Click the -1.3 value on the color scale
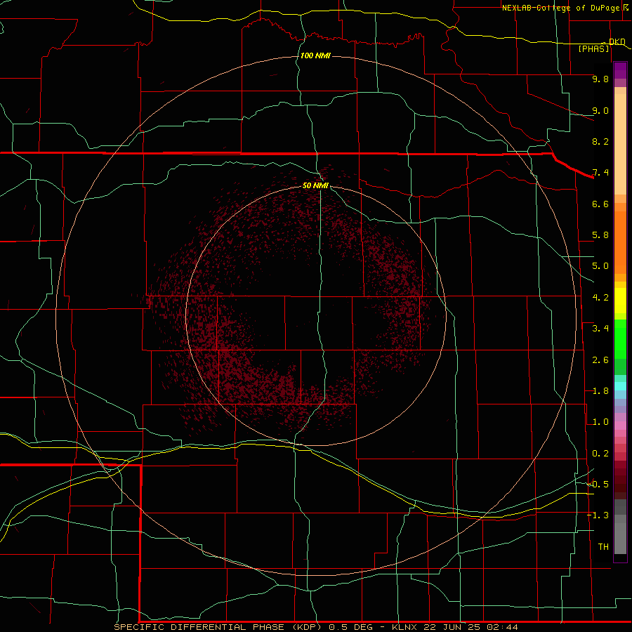The width and height of the screenshot is (632, 632). click(x=598, y=515)
